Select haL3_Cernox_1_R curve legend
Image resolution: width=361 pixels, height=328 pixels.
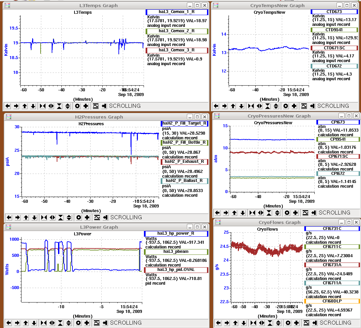point(177,12)
